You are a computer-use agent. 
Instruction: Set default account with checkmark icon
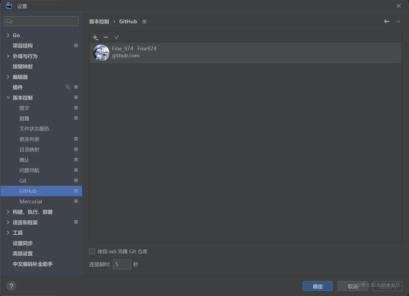point(116,37)
